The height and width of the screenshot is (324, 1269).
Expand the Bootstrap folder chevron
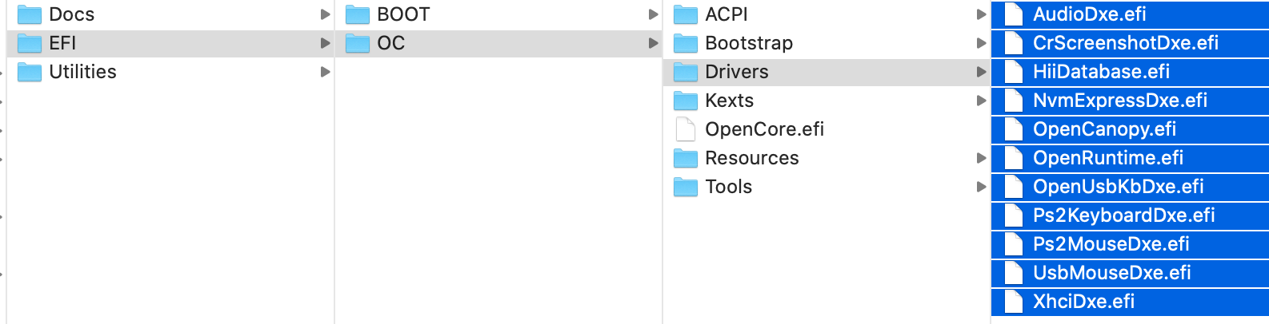981,43
